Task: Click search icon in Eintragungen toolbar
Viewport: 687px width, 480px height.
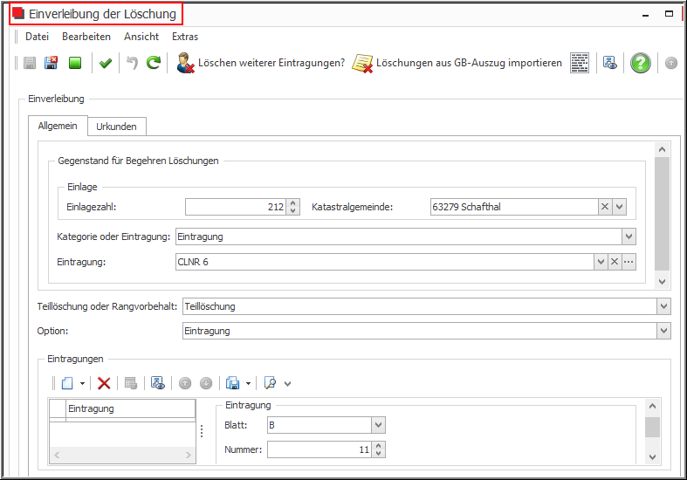Action: [270, 383]
